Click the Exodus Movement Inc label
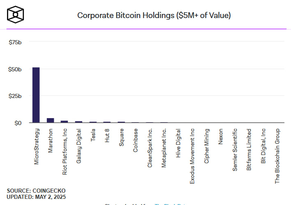 point(192,156)
